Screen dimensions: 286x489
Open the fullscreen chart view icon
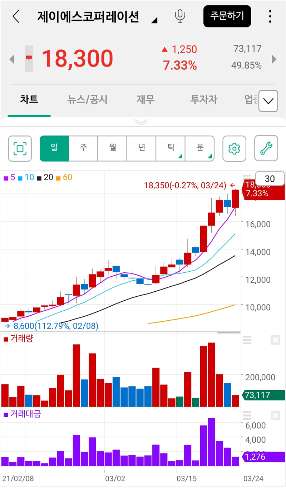coord(20,148)
